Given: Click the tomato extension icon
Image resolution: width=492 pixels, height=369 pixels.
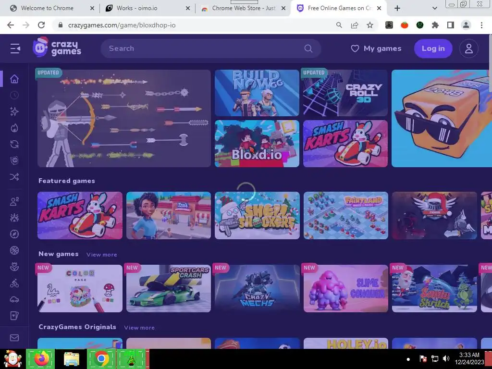Looking at the screenshot, I should 405,25.
